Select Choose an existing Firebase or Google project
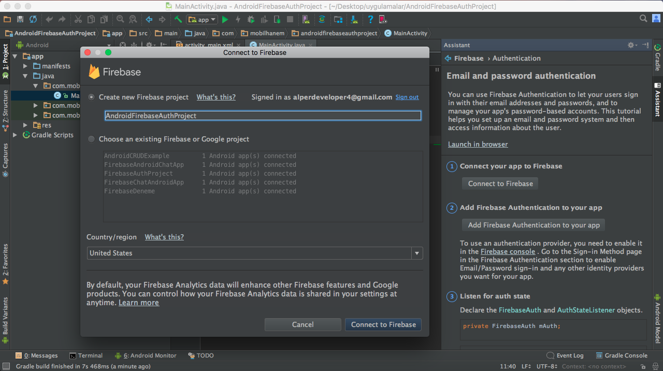The height and width of the screenshot is (371, 663). tap(92, 139)
